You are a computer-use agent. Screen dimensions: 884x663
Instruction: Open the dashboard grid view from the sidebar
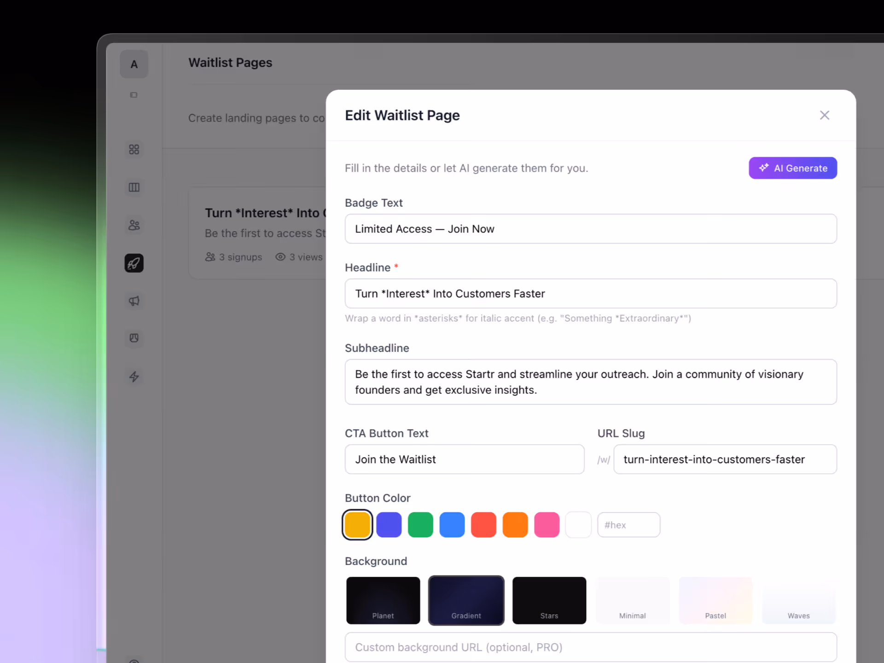[134, 149]
